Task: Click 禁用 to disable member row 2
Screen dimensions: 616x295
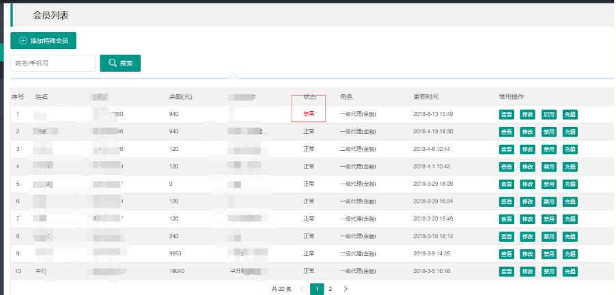Action: point(549,131)
